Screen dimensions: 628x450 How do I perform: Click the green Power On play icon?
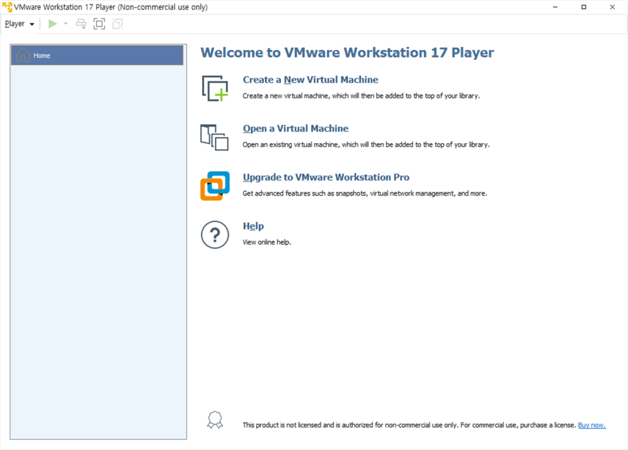coord(53,24)
